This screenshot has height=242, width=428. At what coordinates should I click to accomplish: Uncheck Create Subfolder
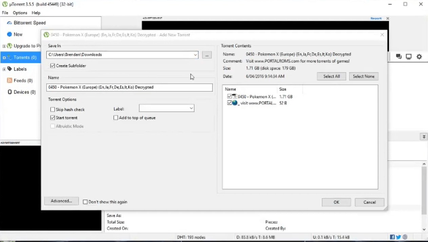click(x=53, y=66)
